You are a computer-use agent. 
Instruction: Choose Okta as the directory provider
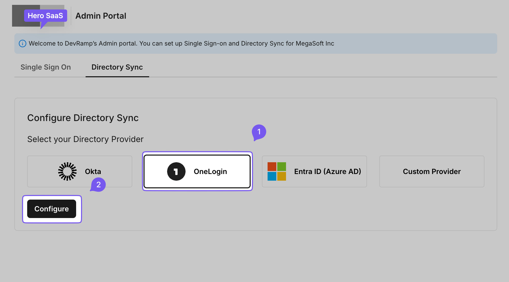point(79,171)
